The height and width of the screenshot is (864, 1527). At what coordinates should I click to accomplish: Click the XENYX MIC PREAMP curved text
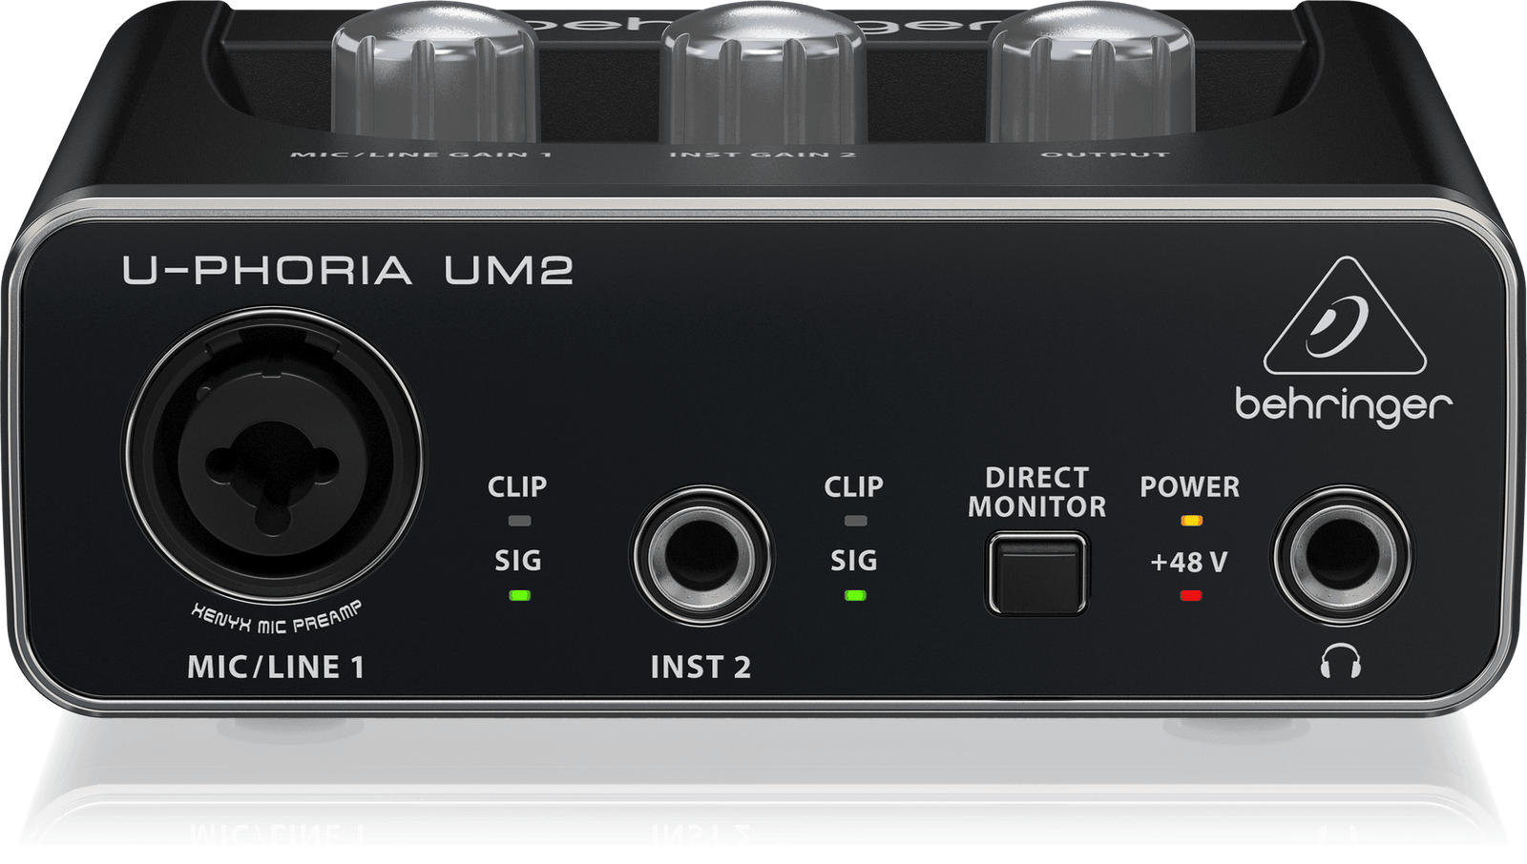[x=276, y=620]
